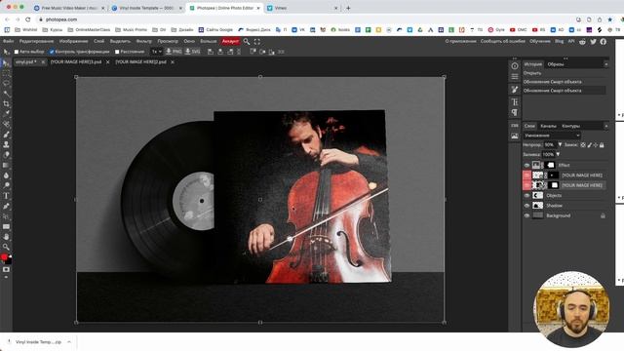Open the blend mode dropdown

pos(552,136)
